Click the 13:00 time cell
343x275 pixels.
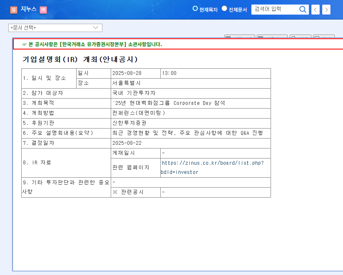click(x=169, y=73)
